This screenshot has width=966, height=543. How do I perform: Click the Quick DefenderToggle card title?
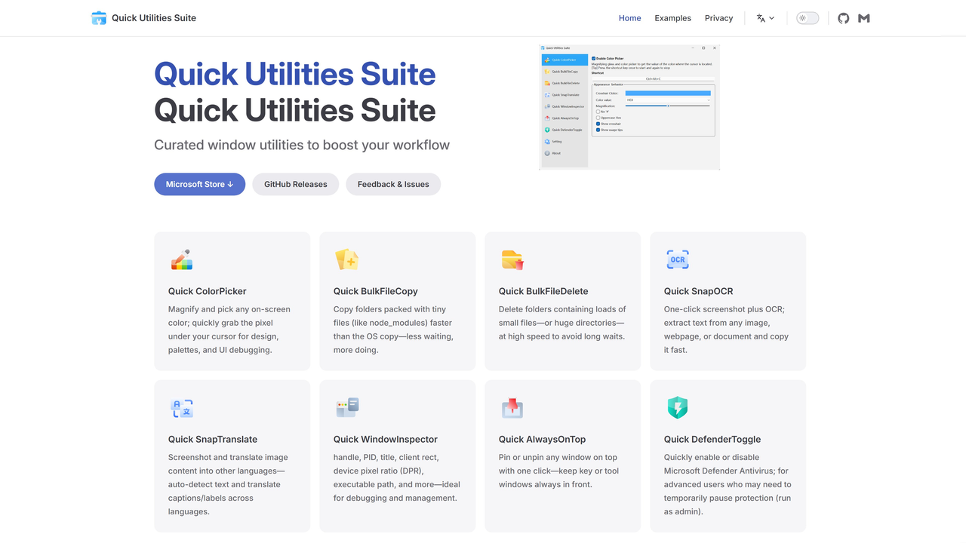click(712, 439)
